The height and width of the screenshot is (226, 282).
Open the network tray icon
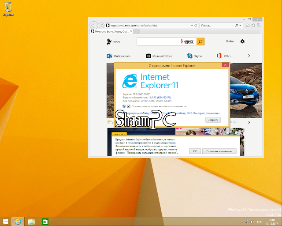247,222
